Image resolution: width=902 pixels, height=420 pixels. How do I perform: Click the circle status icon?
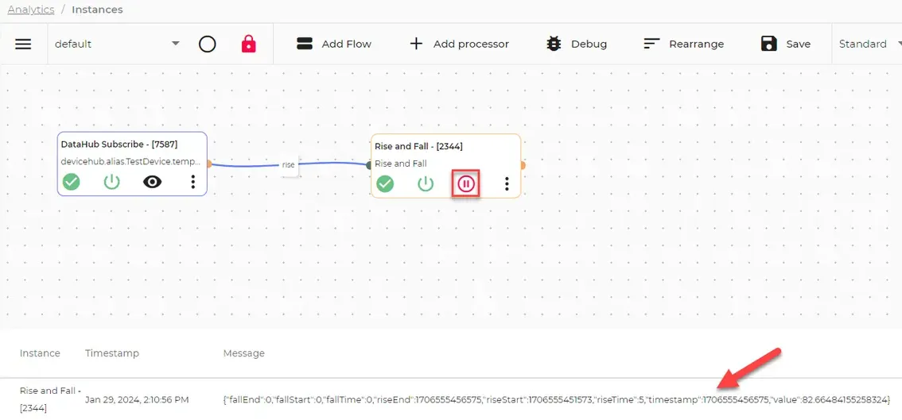coord(207,44)
